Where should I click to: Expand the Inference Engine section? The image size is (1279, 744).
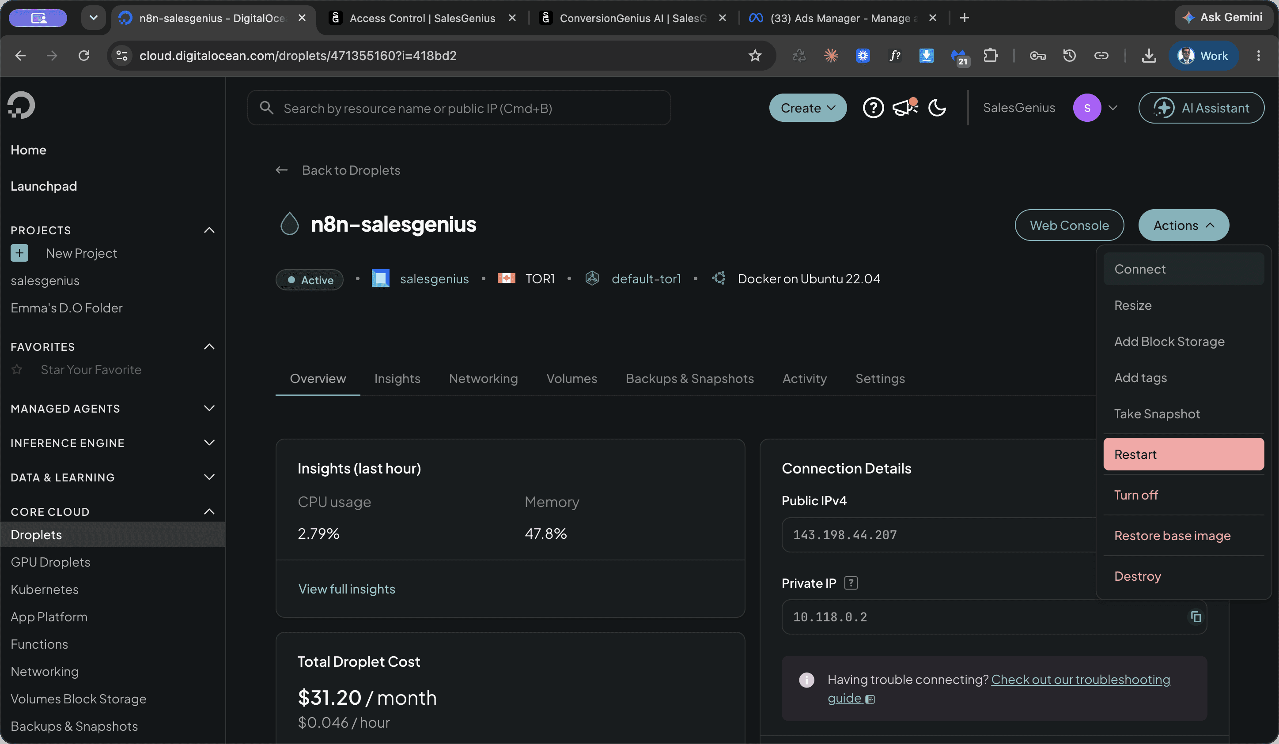tap(209, 443)
